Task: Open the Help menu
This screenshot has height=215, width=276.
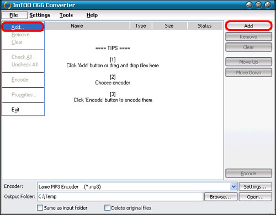Action: pyautogui.click(x=92, y=15)
